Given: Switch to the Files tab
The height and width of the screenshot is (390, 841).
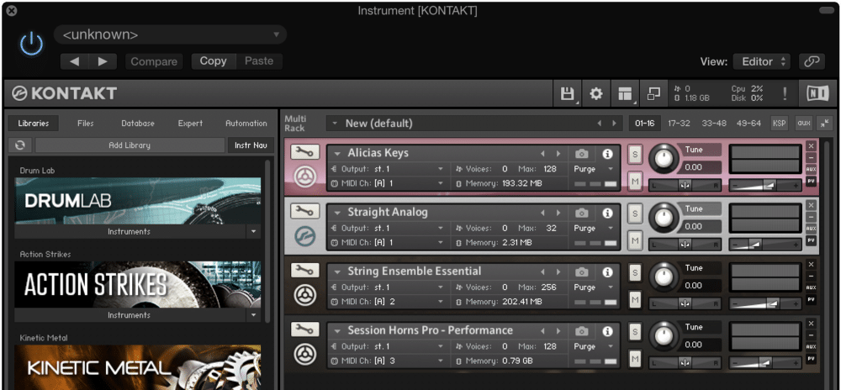Looking at the screenshot, I should coord(85,124).
